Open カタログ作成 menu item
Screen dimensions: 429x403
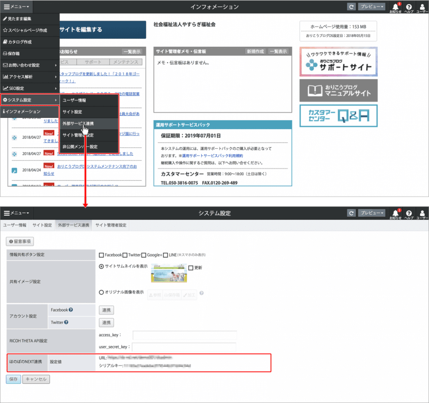pos(30,42)
